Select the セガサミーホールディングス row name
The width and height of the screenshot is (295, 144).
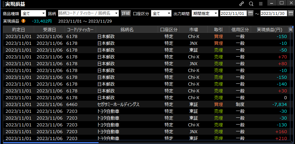[x=118, y=104]
